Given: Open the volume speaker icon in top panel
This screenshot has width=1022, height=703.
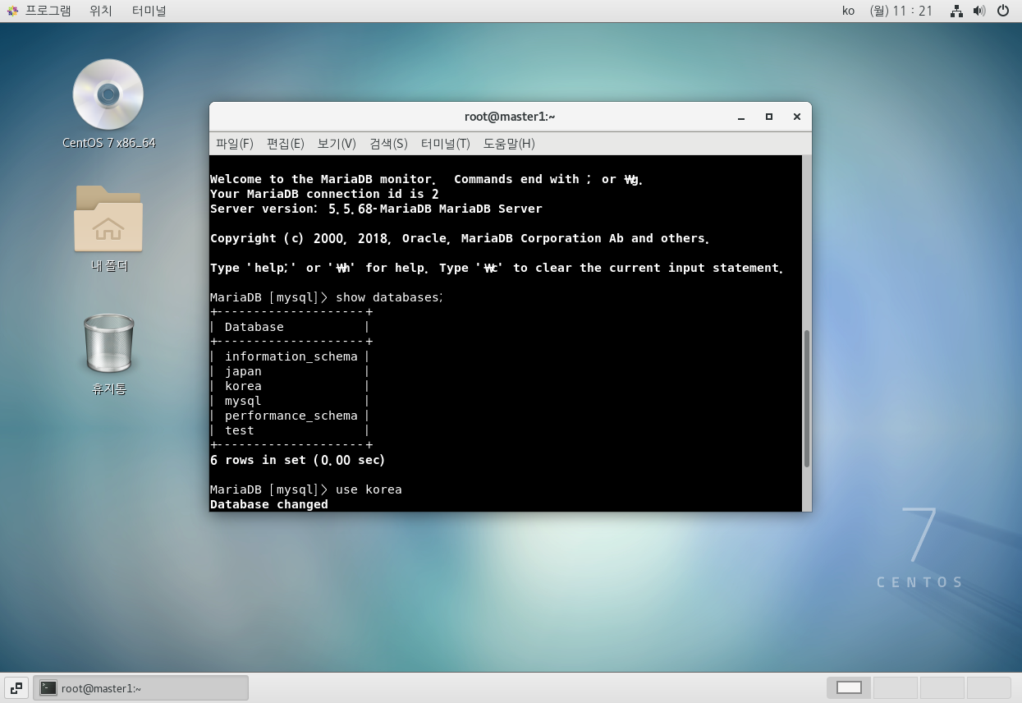Looking at the screenshot, I should point(978,11).
